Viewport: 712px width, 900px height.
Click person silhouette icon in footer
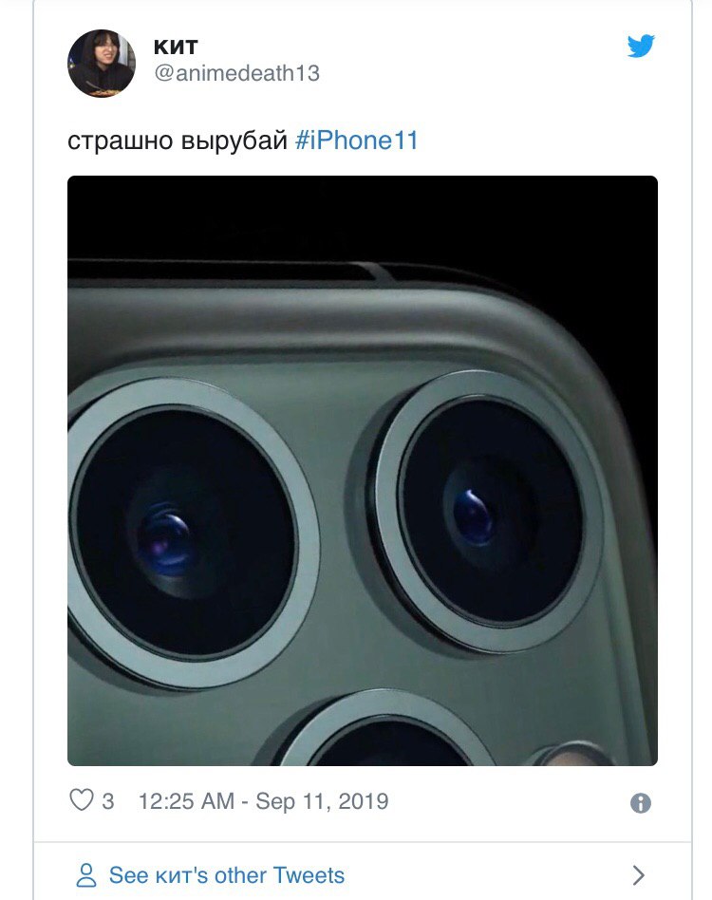86,874
